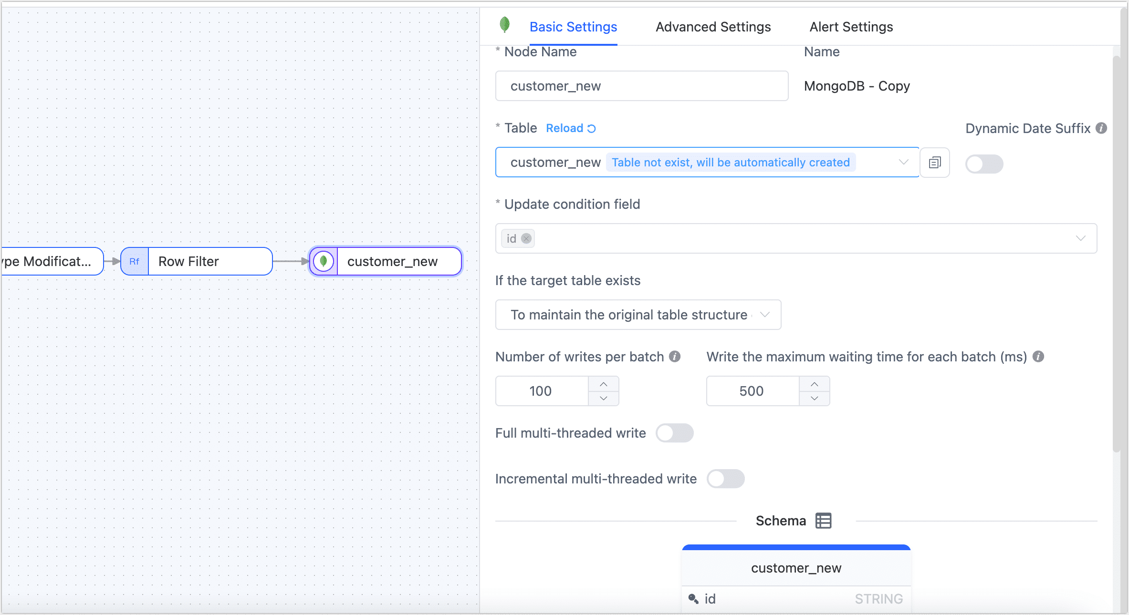Enable the Dynamic Date Suffix toggle
This screenshot has height=615, width=1129.
click(x=984, y=164)
